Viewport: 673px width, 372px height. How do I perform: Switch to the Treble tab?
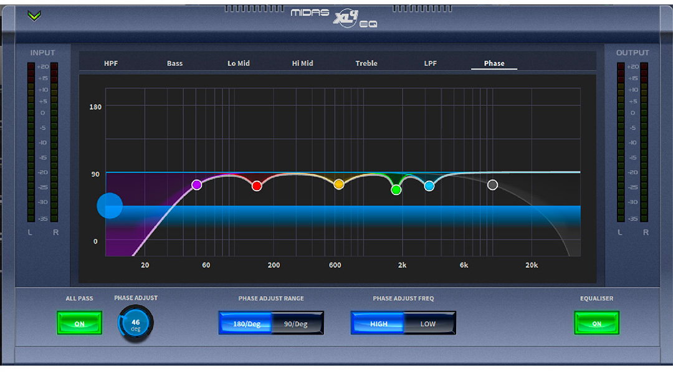tap(366, 64)
